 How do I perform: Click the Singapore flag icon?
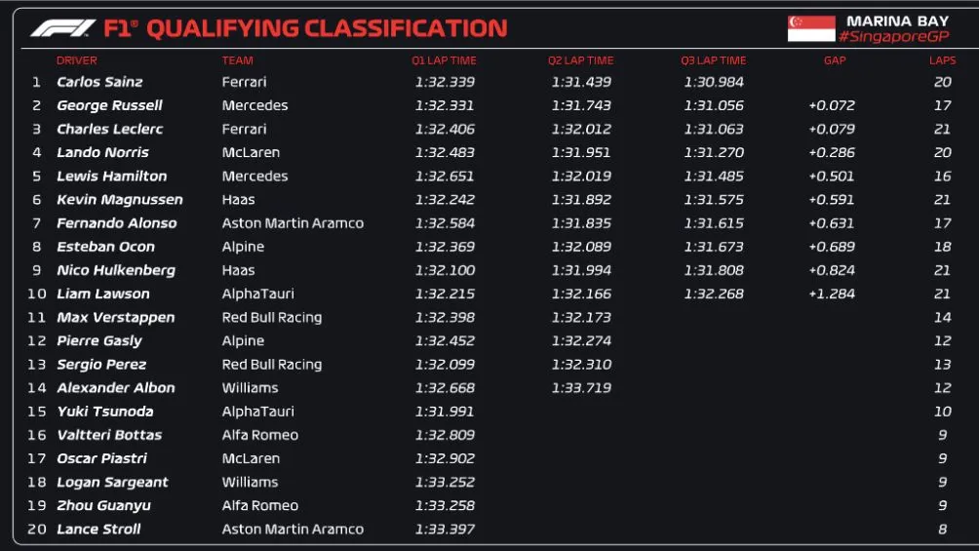pos(811,28)
